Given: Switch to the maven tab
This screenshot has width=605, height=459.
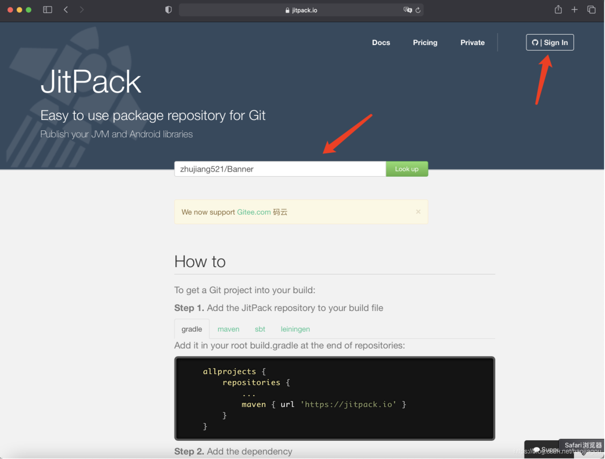Looking at the screenshot, I should (228, 329).
